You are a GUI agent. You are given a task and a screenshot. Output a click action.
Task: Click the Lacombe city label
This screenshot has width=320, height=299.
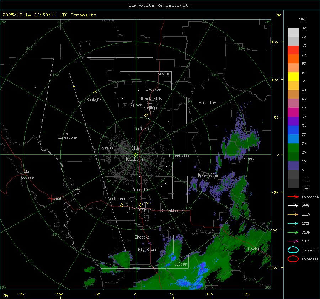pos(153,89)
